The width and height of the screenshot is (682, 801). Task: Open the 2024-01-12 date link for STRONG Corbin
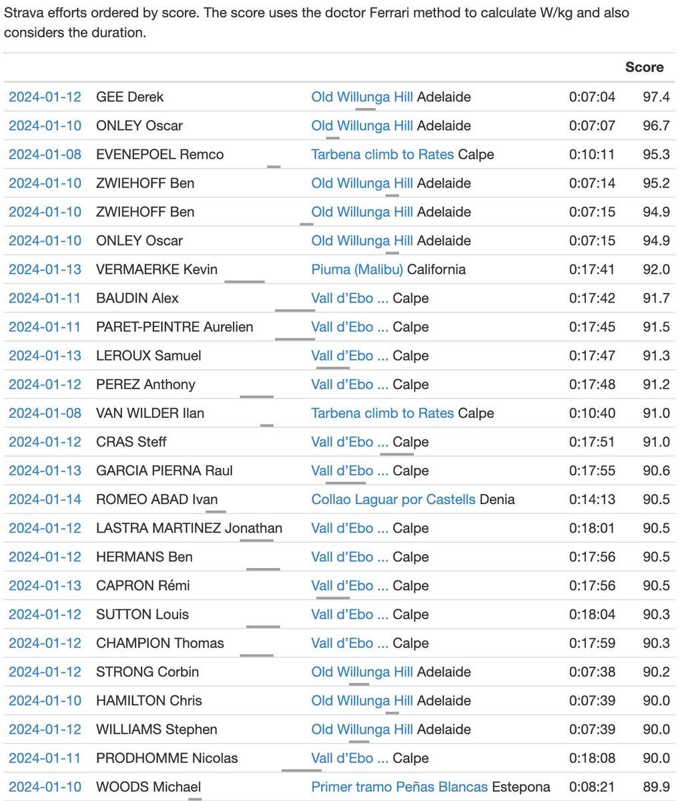pyautogui.click(x=45, y=672)
